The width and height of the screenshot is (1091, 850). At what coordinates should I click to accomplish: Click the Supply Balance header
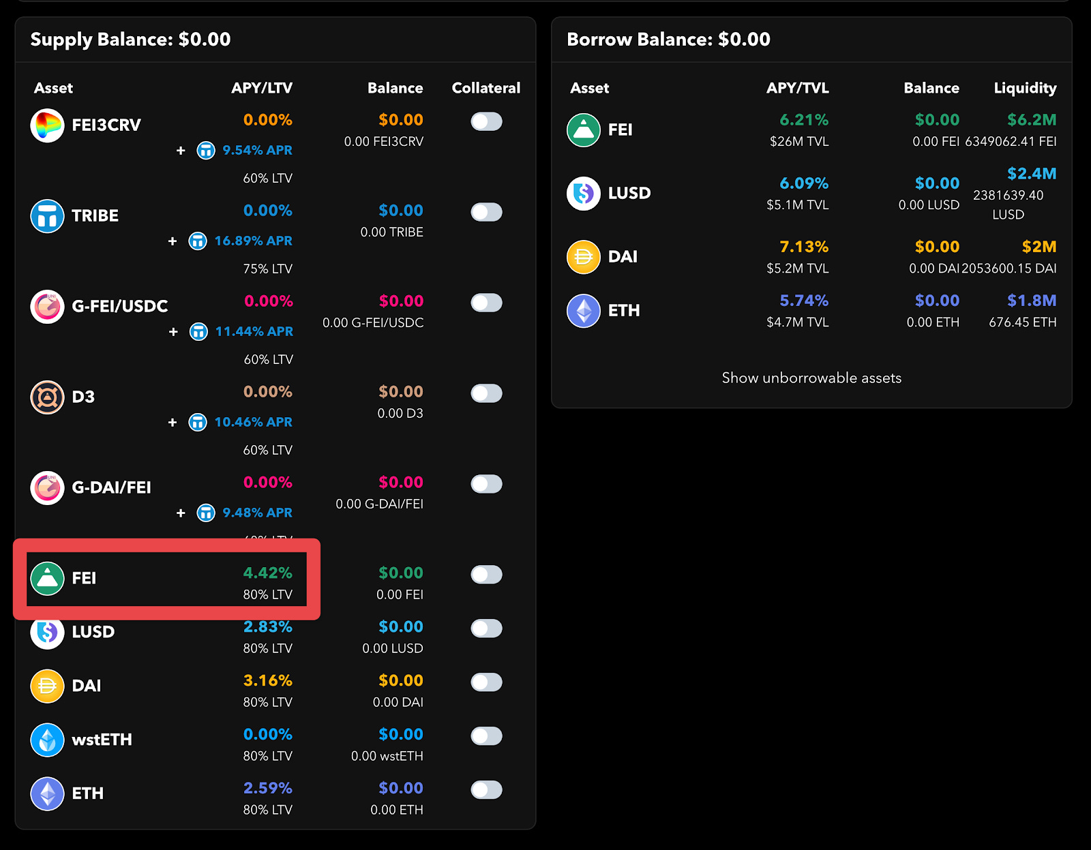click(130, 39)
